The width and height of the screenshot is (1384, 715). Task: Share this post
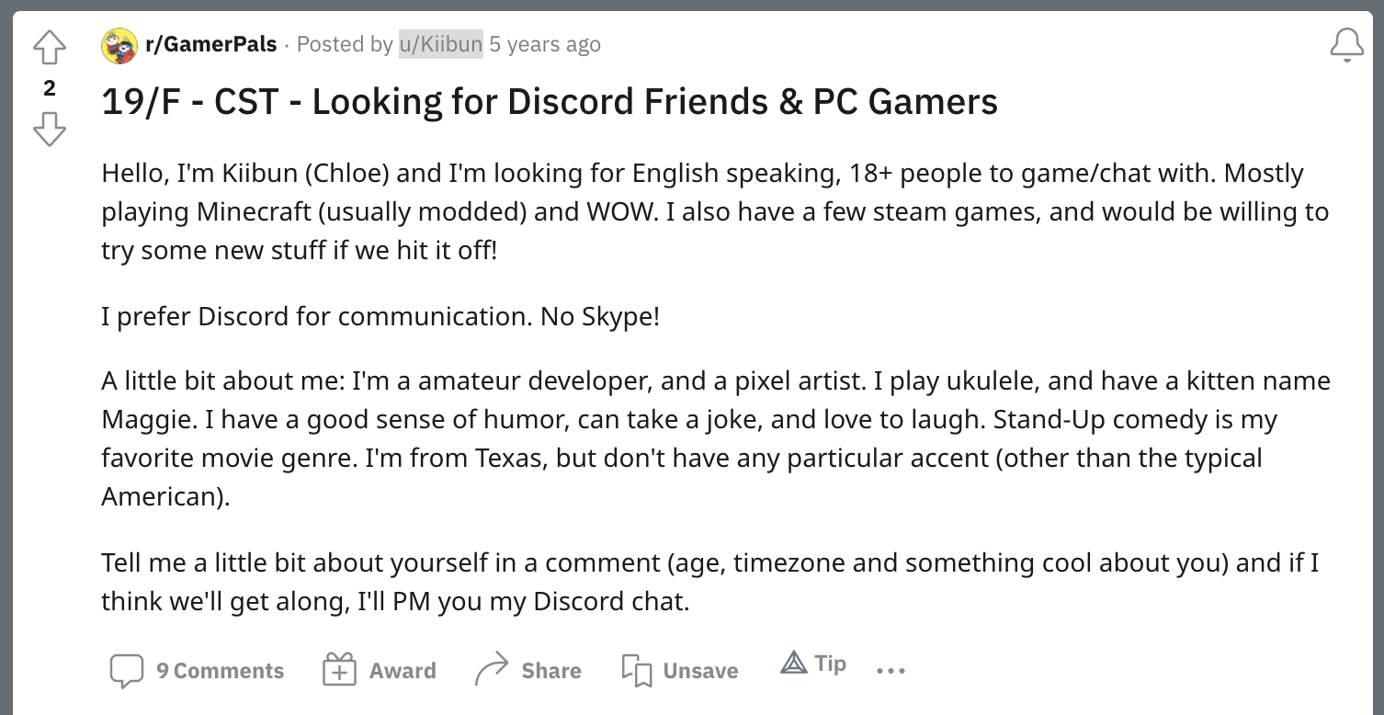click(550, 671)
